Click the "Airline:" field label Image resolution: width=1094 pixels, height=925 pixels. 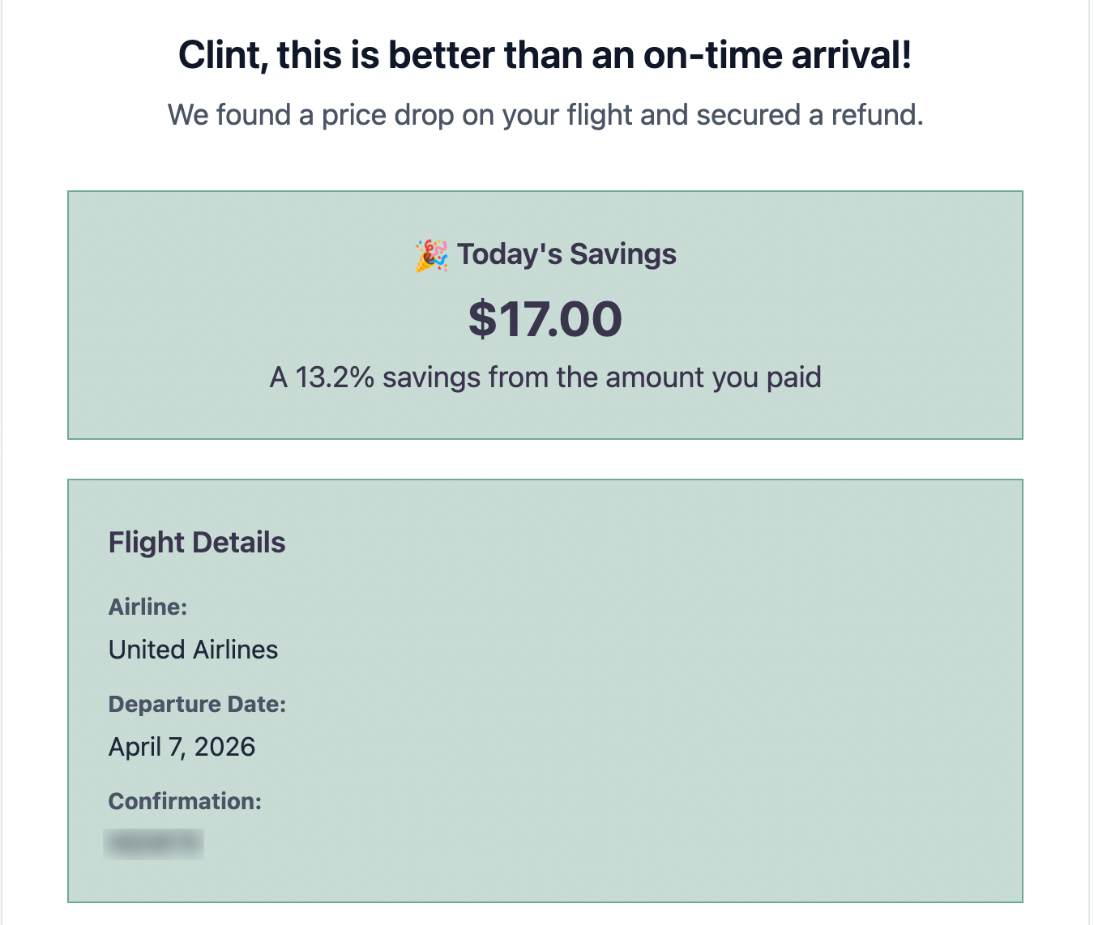148,607
